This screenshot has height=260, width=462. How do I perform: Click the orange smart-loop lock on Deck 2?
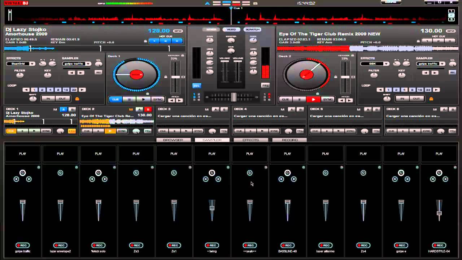tap(431, 99)
